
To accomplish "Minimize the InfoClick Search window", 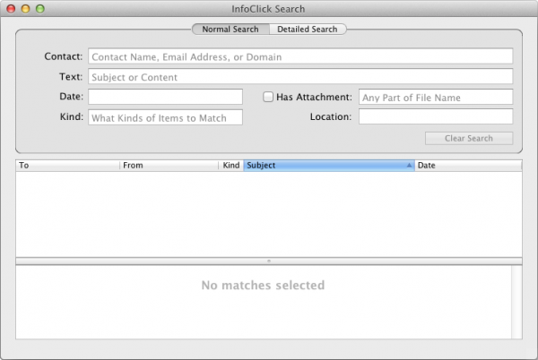I will (x=26, y=9).
